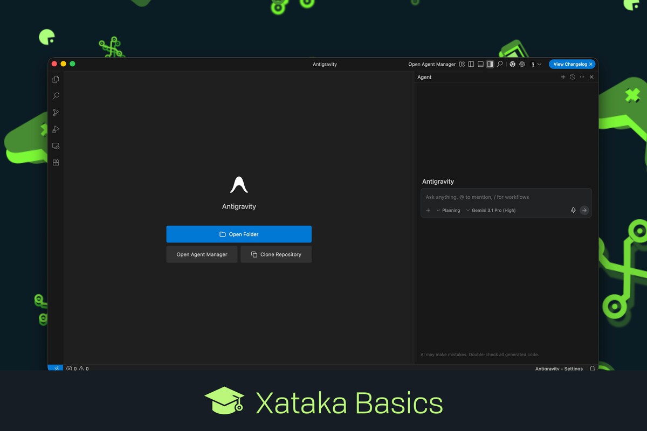Open the Run and Debug view
The image size is (647, 431).
[x=56, y=129]
